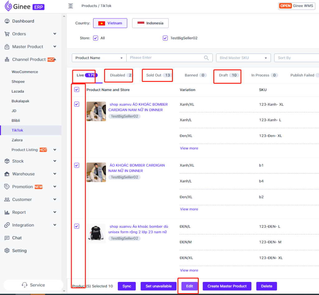Click the Warehouse house icon
319x295 pixels.
click(7, 174)
